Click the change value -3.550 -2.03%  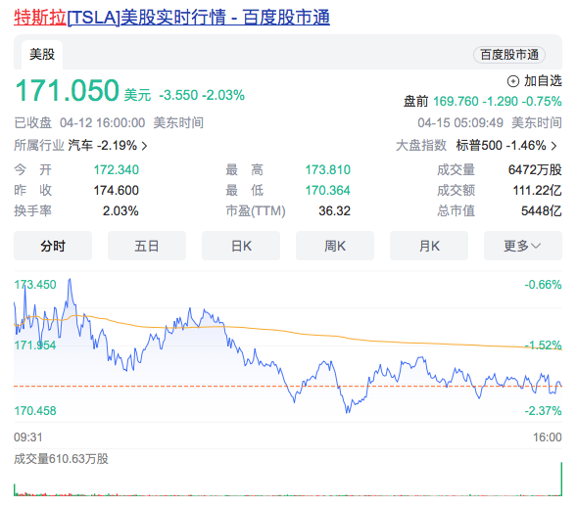(x=202, y=95)
